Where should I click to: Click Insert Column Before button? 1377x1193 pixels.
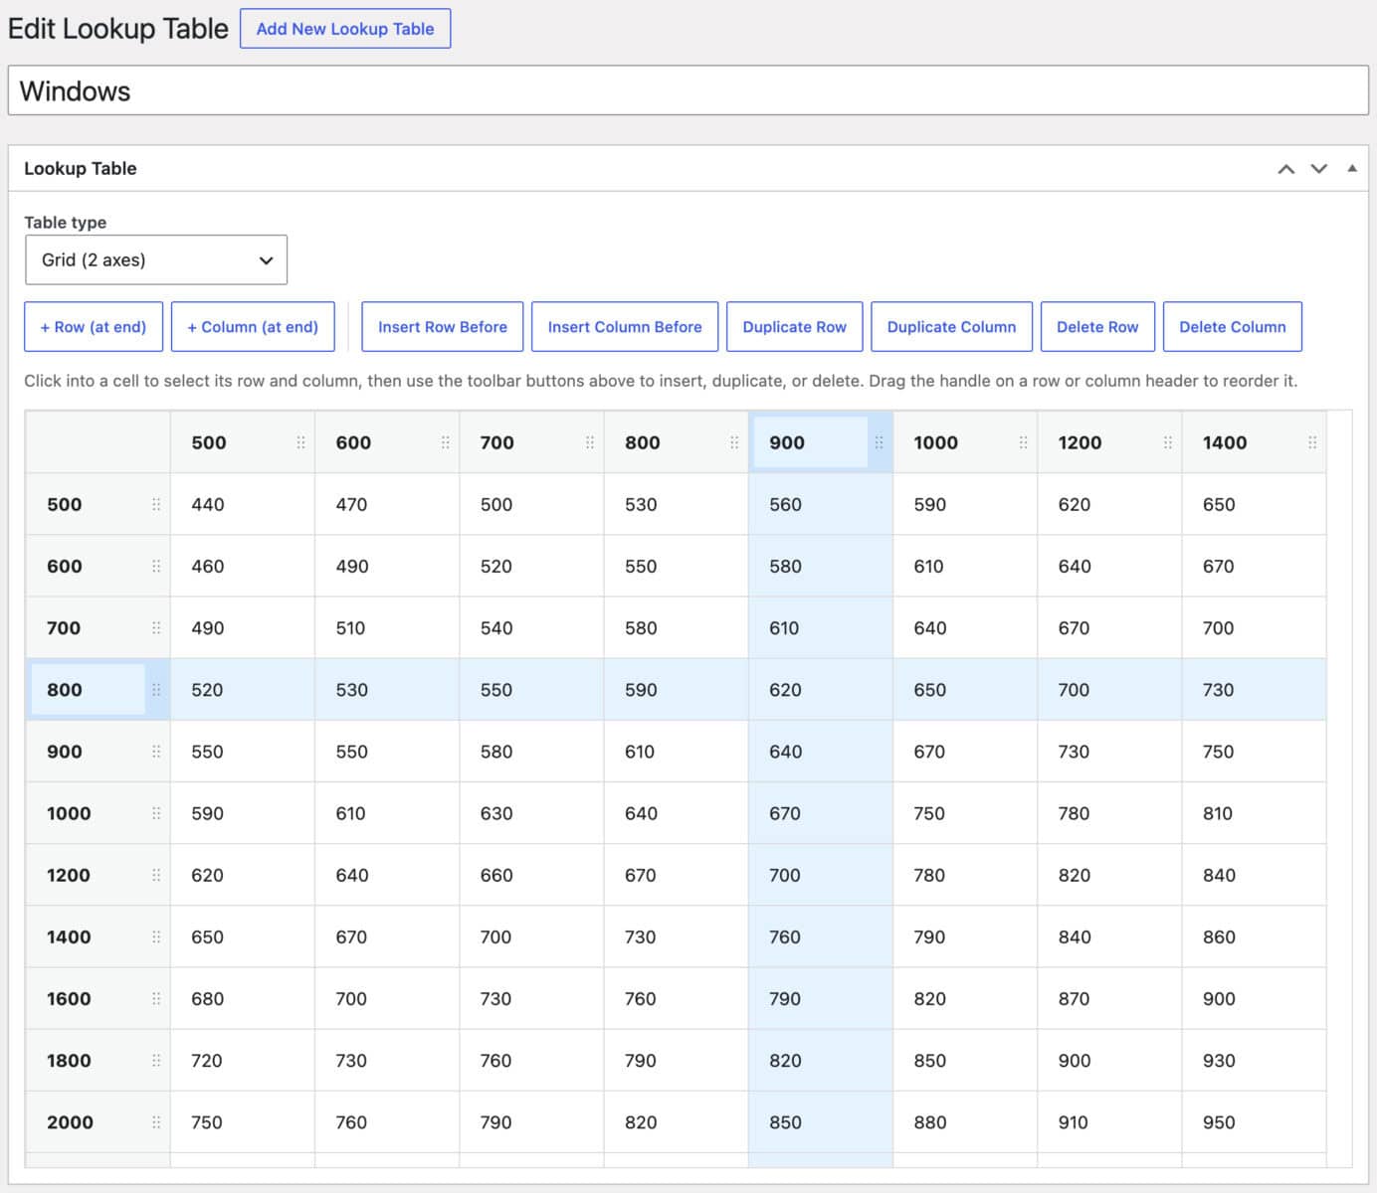tap(625, 327)
